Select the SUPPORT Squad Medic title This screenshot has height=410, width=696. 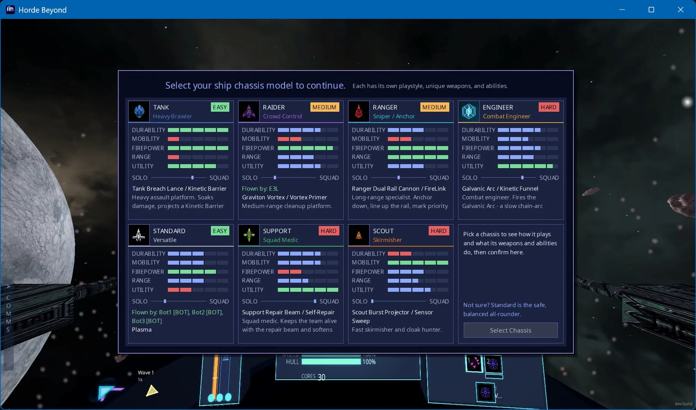tap(281, 235)
